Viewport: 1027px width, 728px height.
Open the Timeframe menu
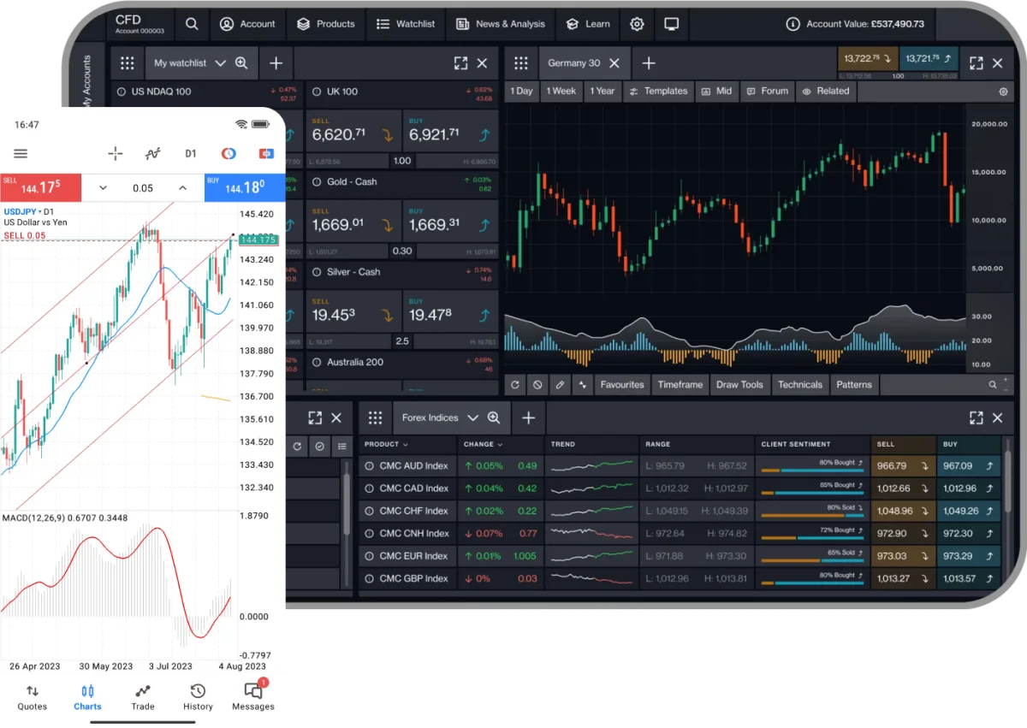(680, 385)
